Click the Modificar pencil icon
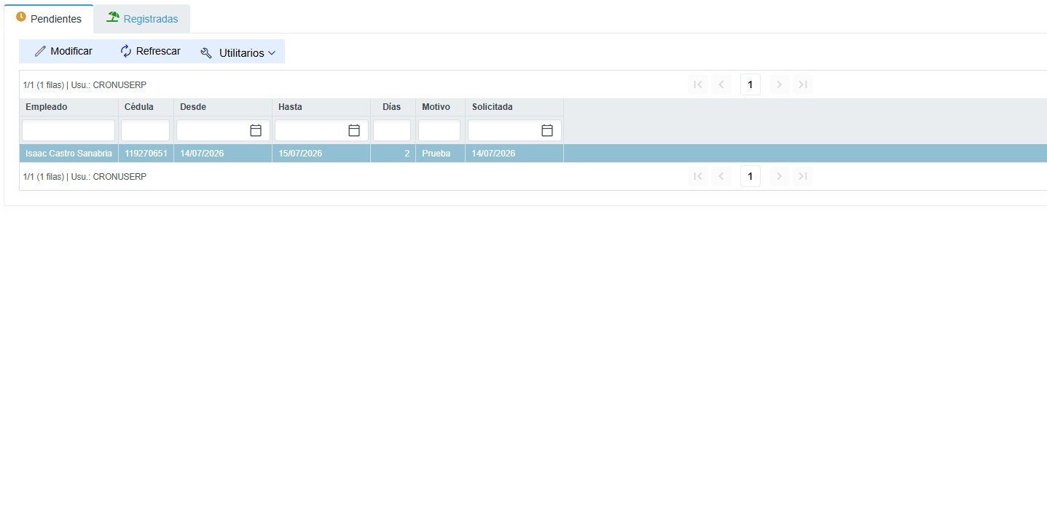This screenshot has height=527, width=1047. coord(40,52)
